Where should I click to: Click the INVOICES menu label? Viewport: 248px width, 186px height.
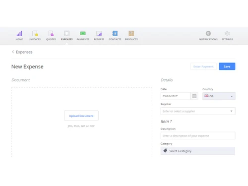tap(35, 39)
